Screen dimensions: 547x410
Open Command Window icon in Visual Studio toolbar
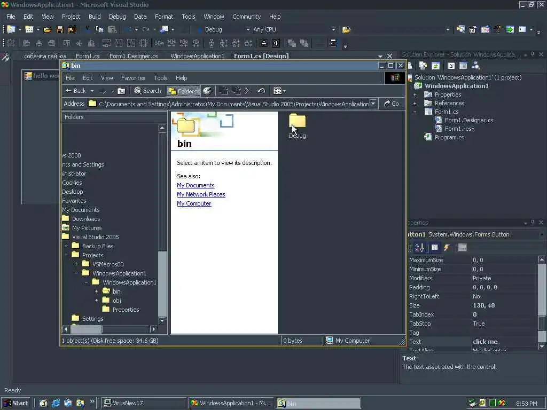522,30
